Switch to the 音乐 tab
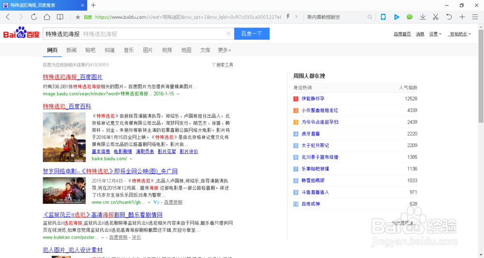 (x=129, y=50)
